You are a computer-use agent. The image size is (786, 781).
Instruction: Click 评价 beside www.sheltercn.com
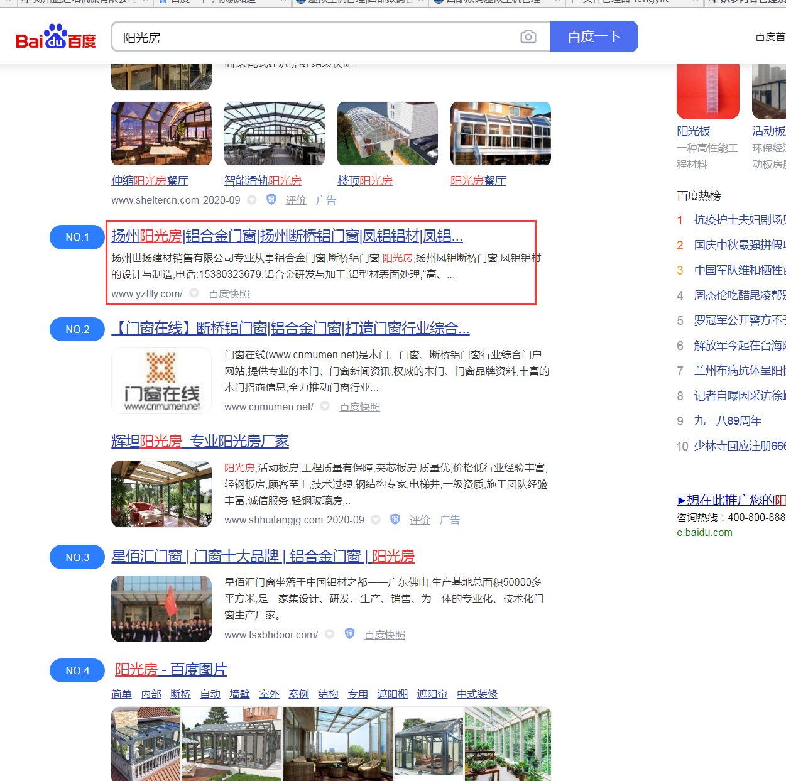click(296, 200)
